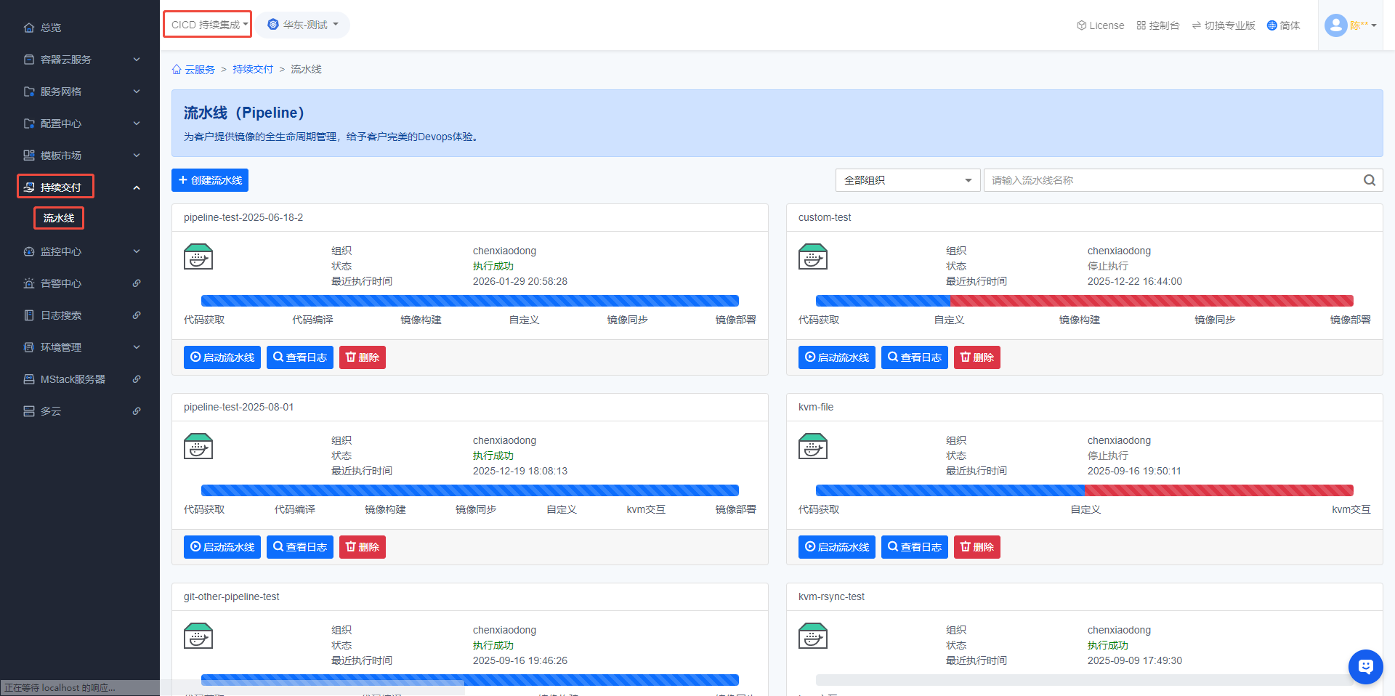This screenshot has height=696, width=1395.
Task: Open the CICD 持续集成 dropdown
Action: click(208, 25)
